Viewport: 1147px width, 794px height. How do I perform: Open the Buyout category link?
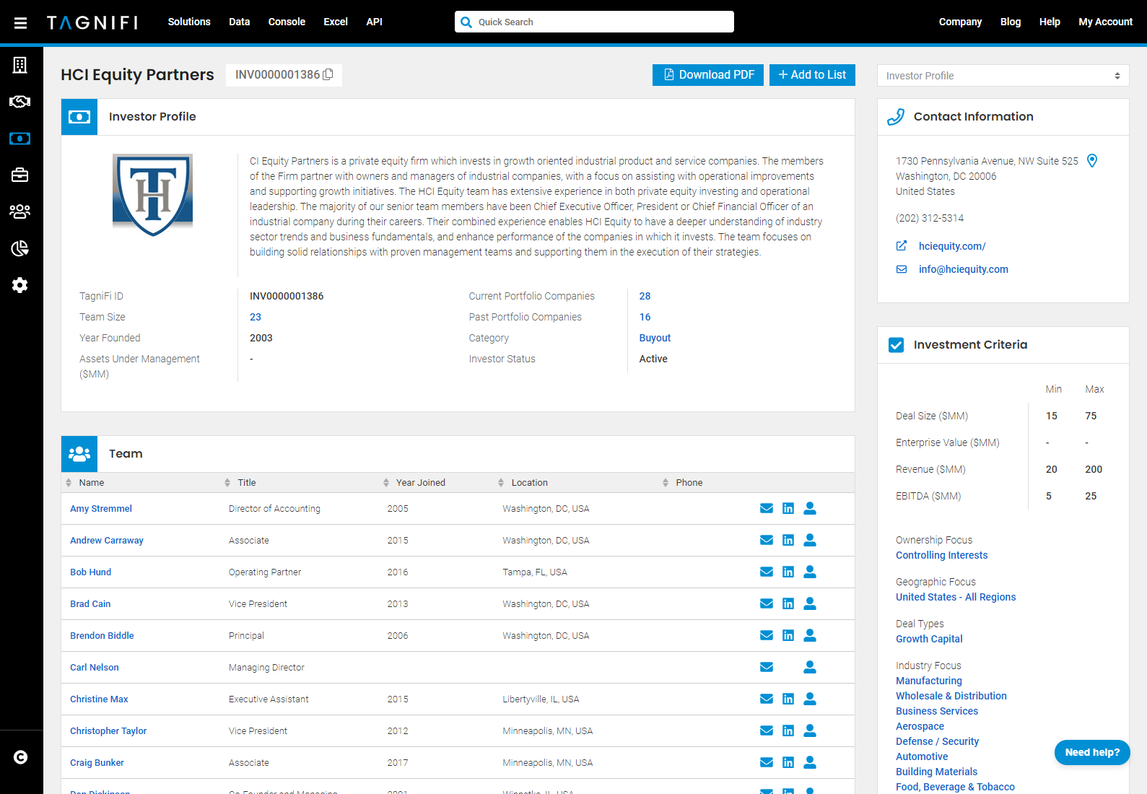pyautogui.click(x=655, y=338)
